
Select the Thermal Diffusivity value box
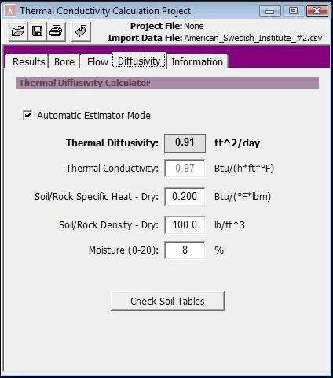(x=185, y=143)
